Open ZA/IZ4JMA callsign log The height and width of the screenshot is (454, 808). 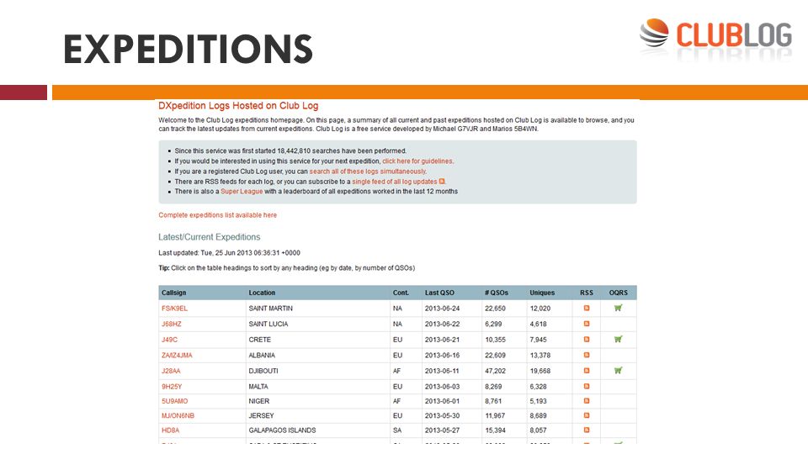click(x=177, y=355)
